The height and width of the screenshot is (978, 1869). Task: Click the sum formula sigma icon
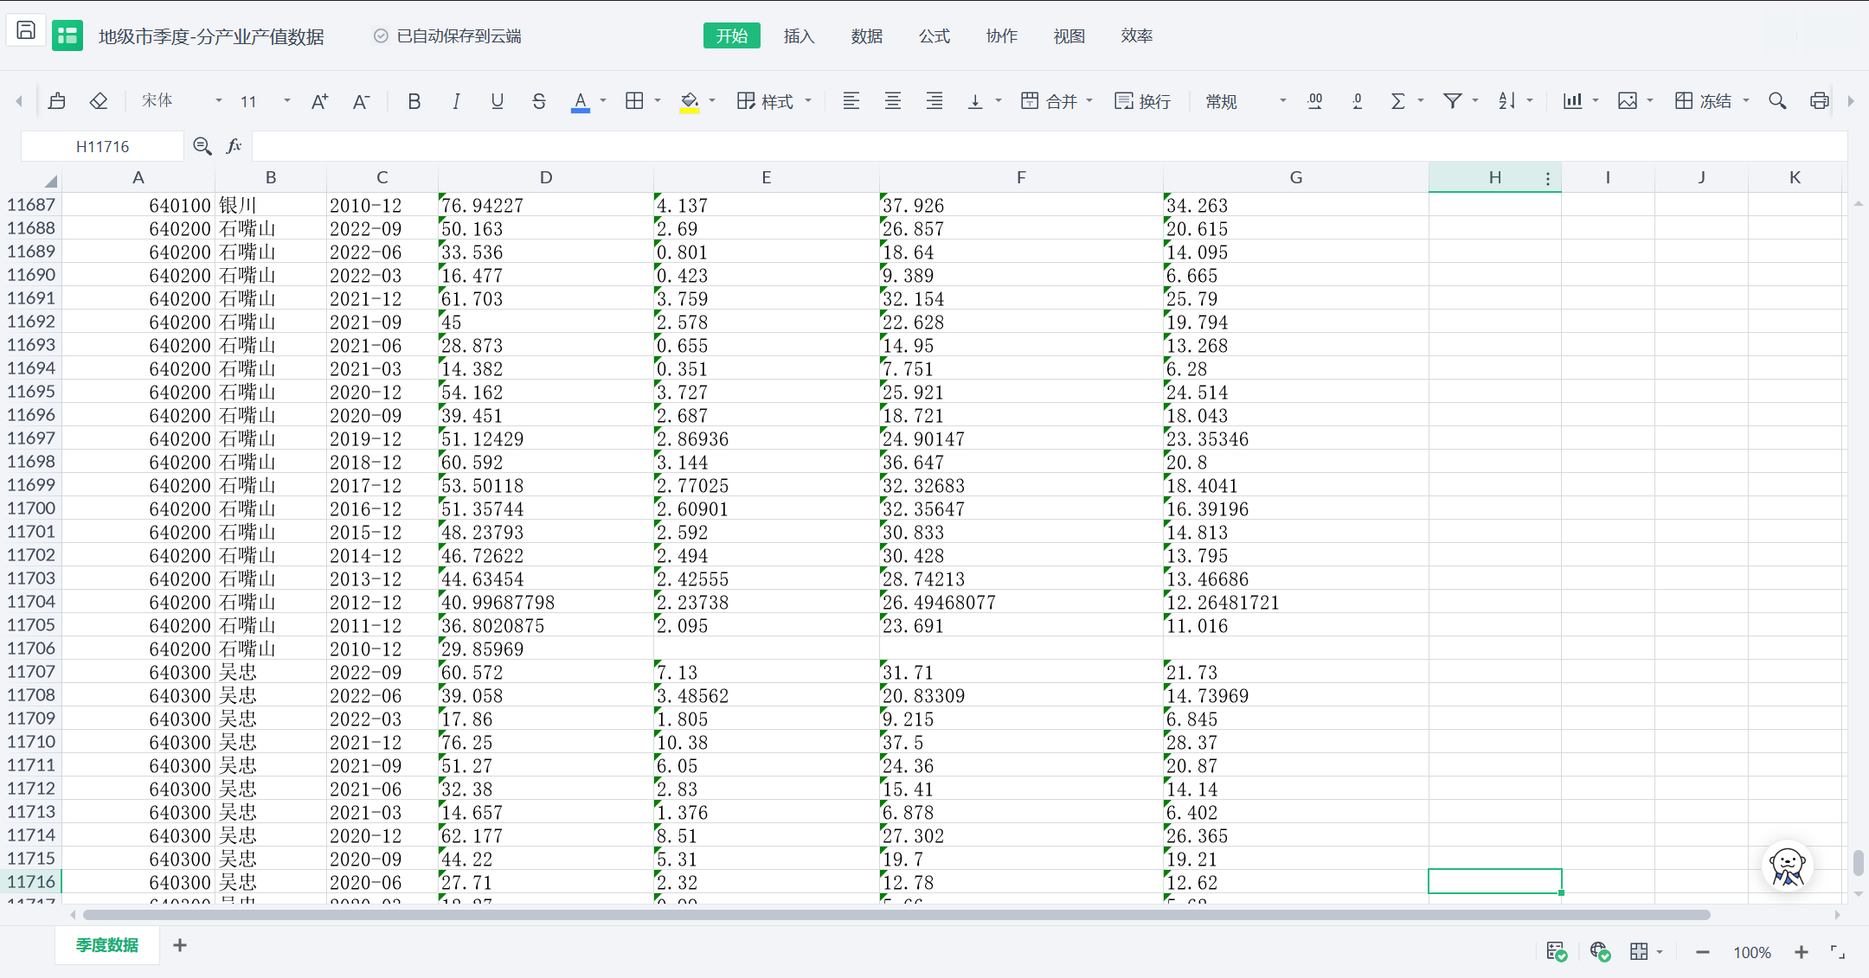pyautogui.click(x=1397, y=101)
